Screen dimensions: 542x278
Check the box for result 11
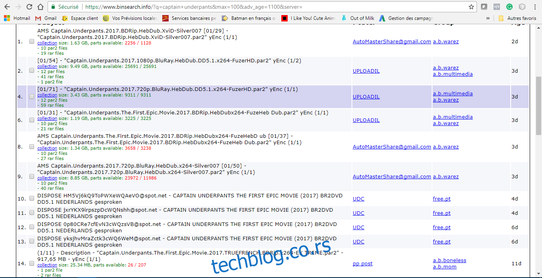(32, 213)
